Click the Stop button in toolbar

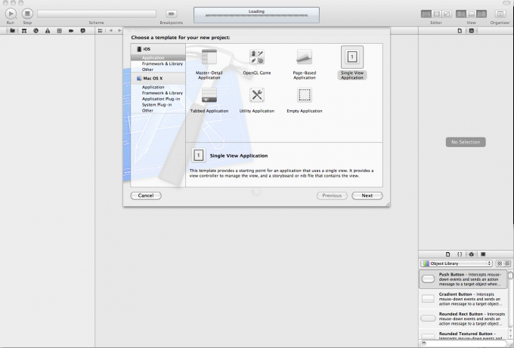[27, 14]
